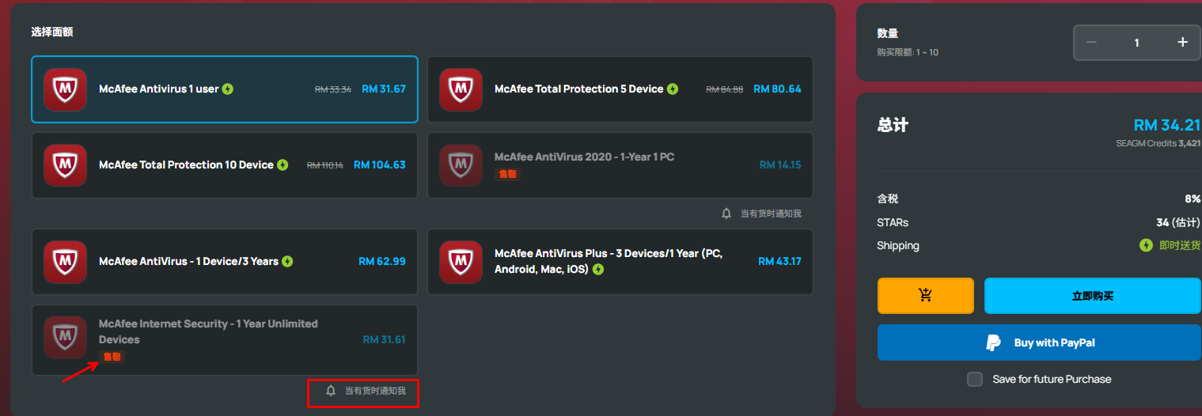The width and height of the screenshot is (1202, 416).
Task: Click crossed-out RM 84.88 original price
Action: pyautogui.click(x=725, y=89)
